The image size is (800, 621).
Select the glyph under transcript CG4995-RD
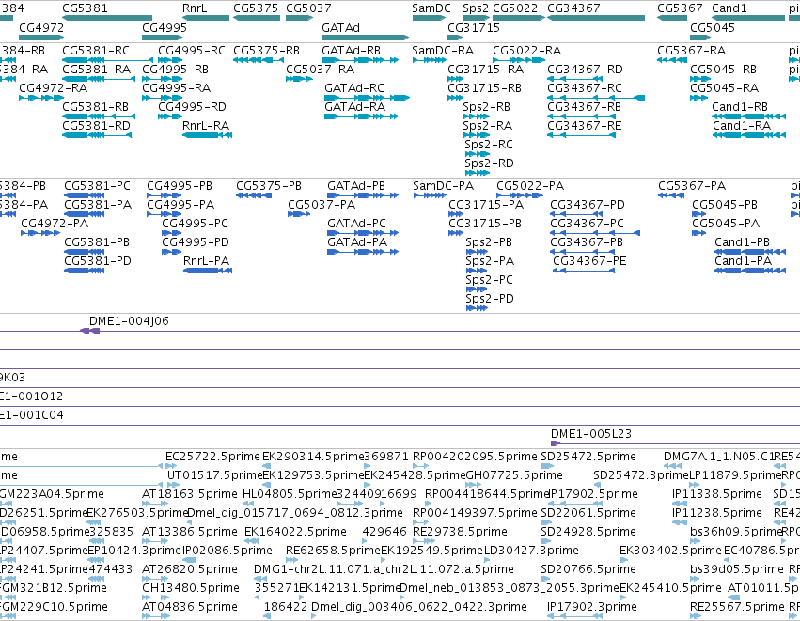(170, 116)
